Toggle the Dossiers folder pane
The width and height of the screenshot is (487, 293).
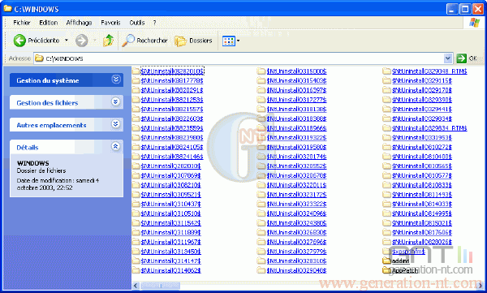(193, 41)
